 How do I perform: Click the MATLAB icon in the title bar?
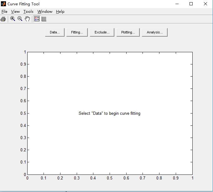pyautogui.click(x=3, y=4)
